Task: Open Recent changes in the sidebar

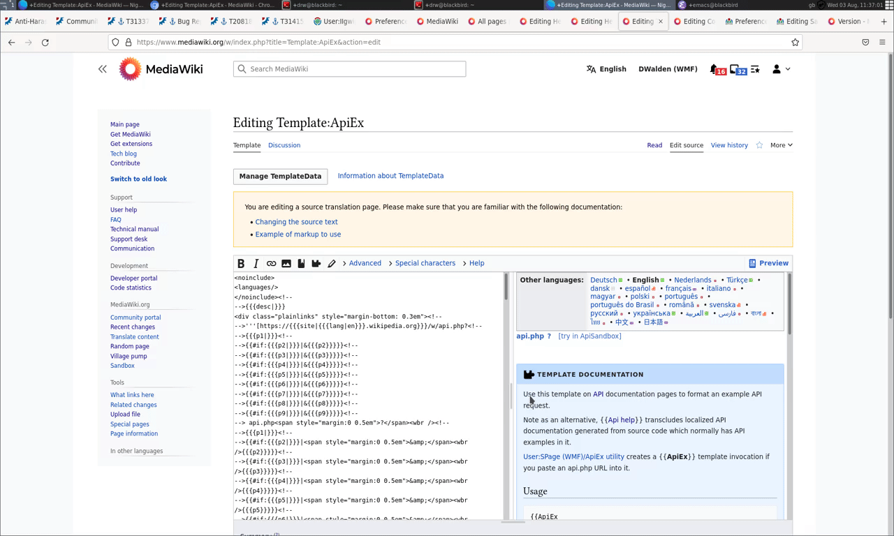Action: [133, 327]
